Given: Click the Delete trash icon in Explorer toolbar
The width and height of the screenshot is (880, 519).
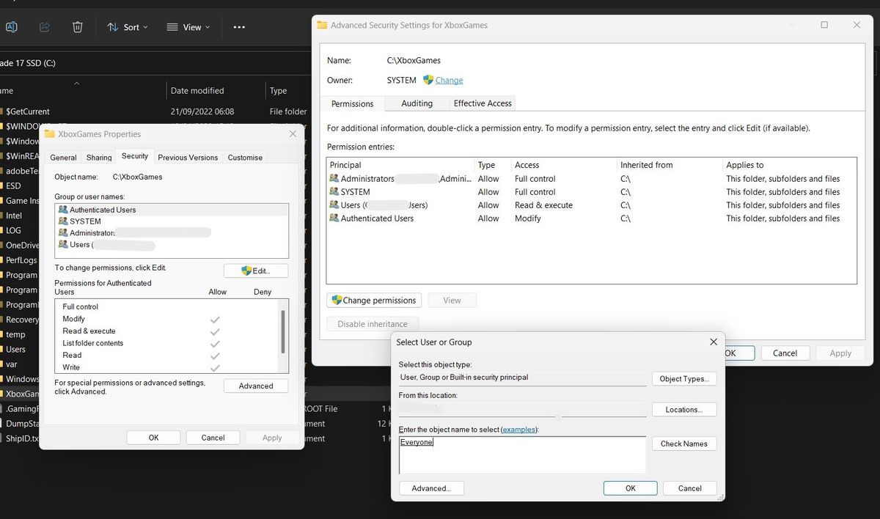Looking at the screenshot, I should pos(77,27).
